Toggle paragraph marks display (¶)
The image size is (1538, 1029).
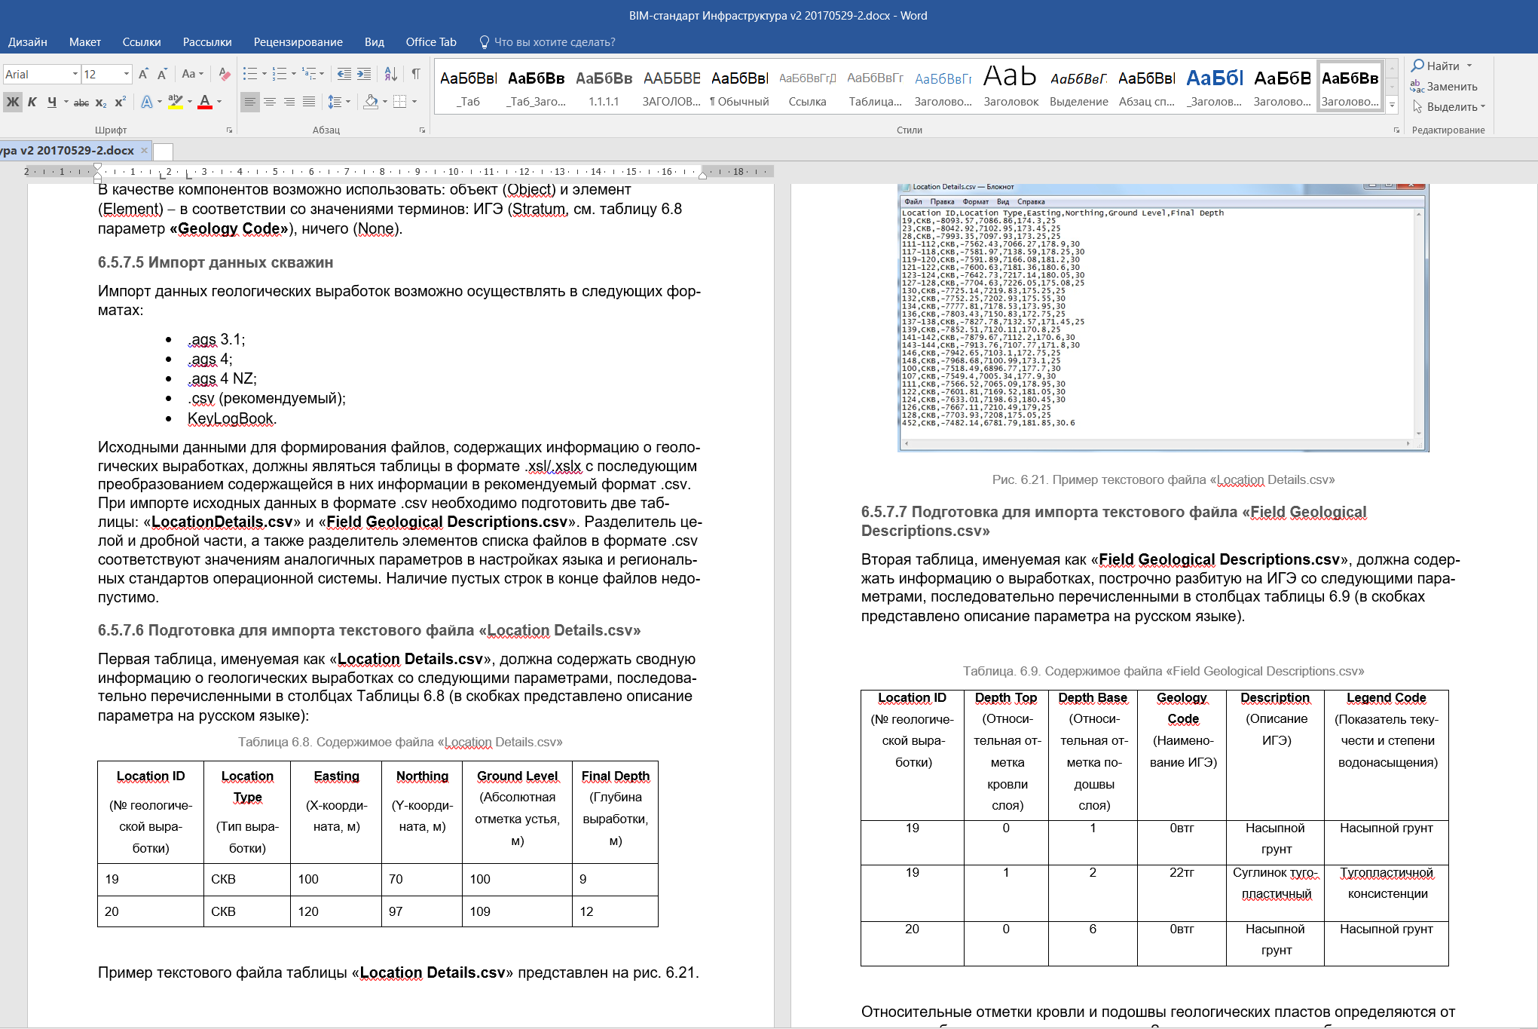(415, 74)
